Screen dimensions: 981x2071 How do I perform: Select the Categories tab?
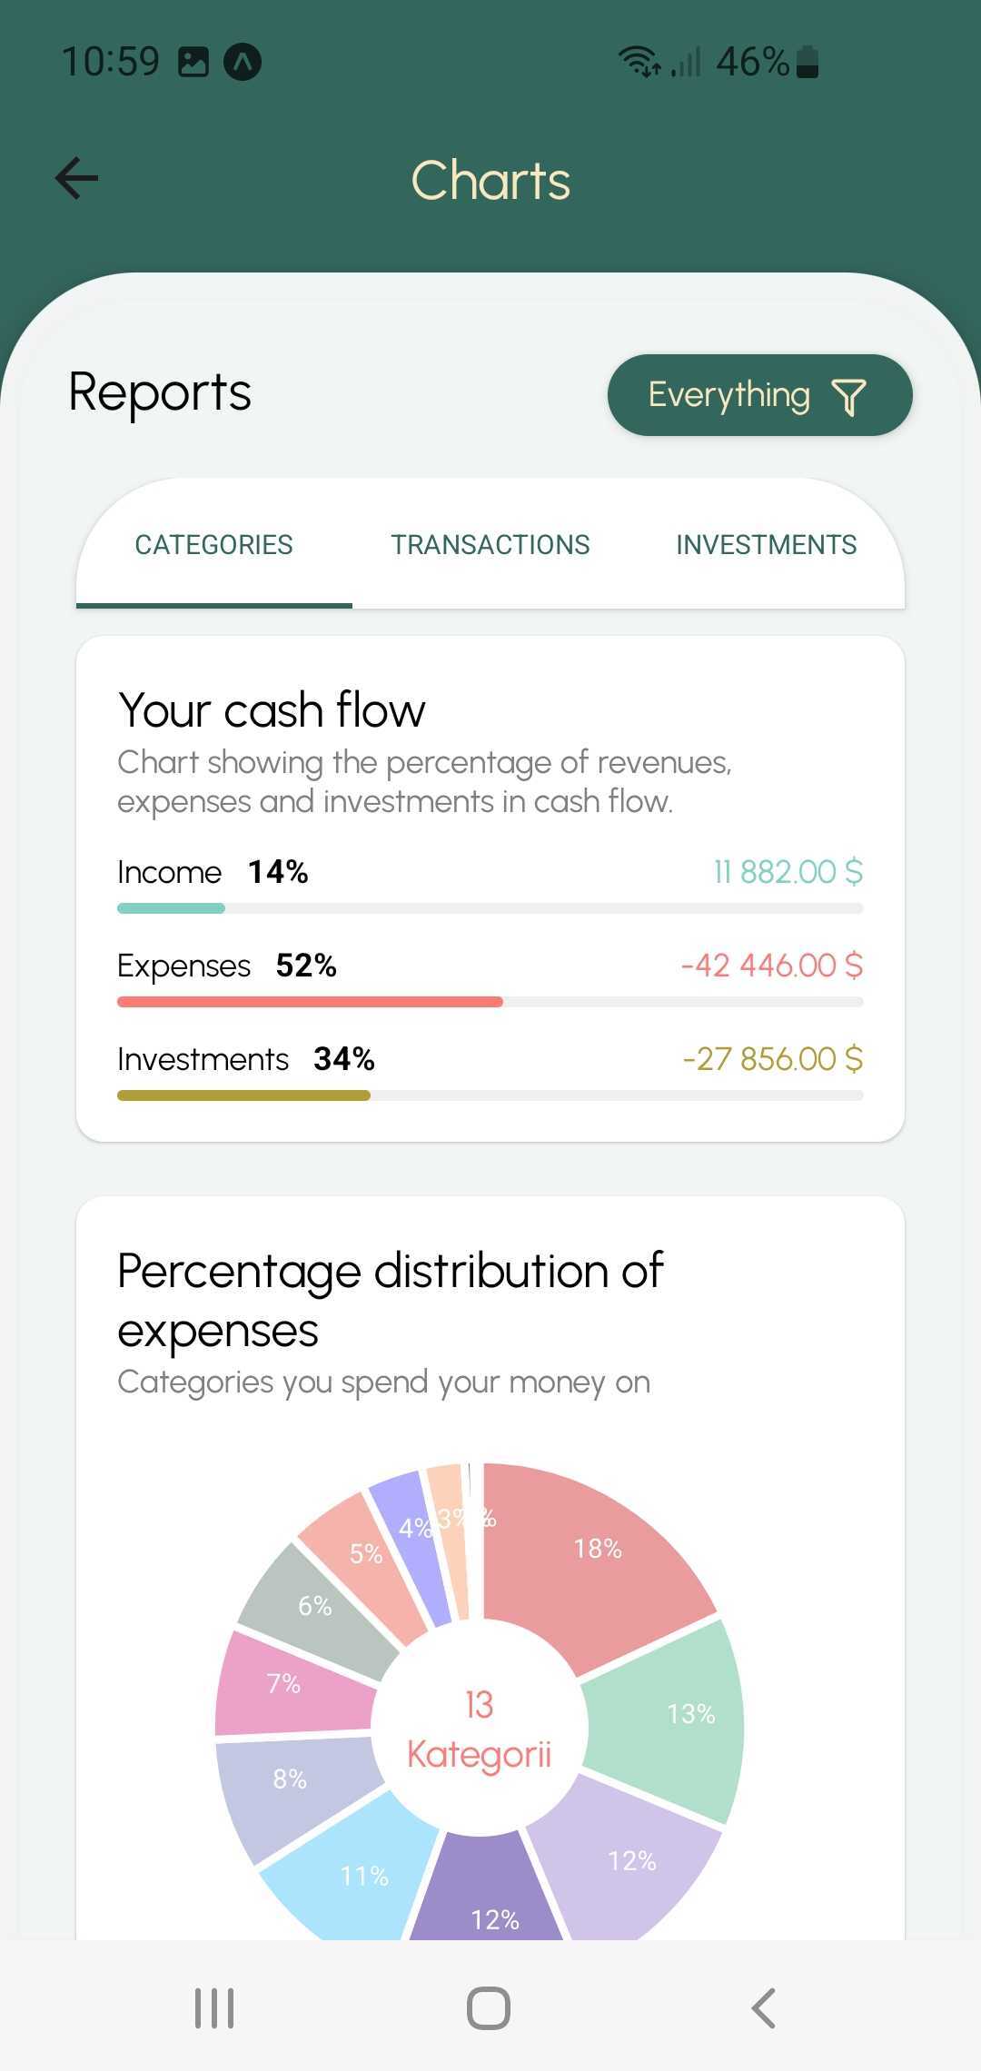[214, 545]
